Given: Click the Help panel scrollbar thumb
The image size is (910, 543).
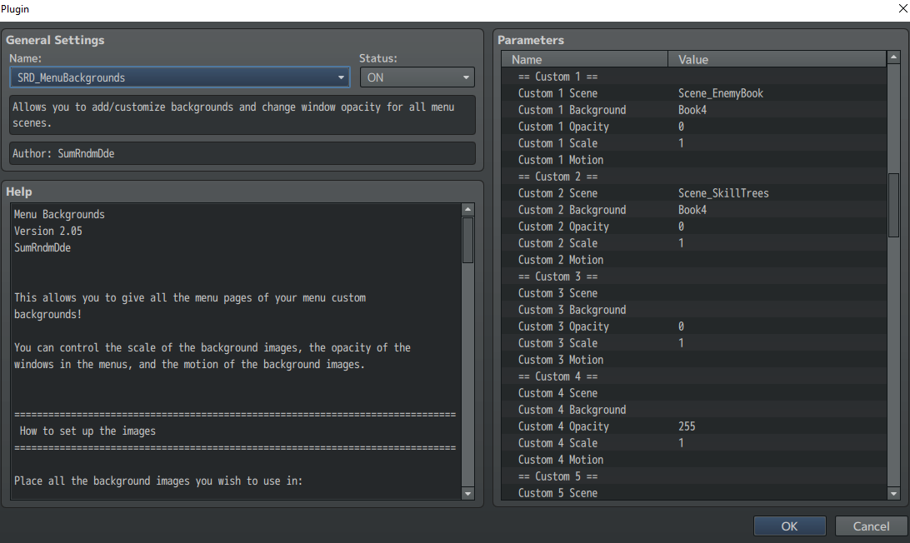Looking at the screenshot, I should 467,240.
